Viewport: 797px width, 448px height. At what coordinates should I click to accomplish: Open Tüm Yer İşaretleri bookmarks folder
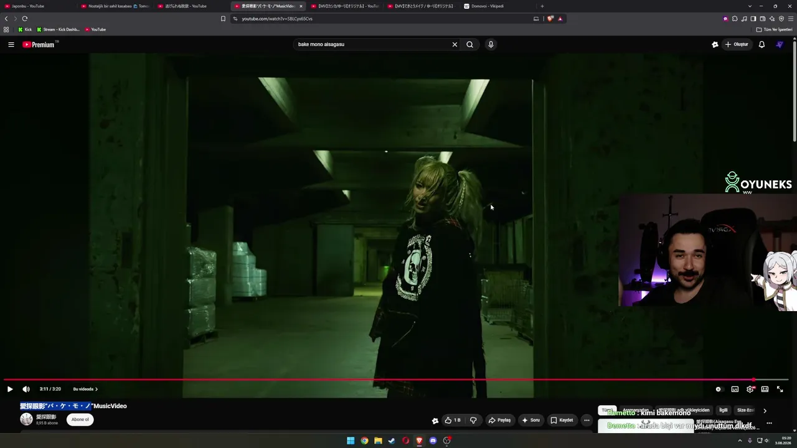pyautogui.click(x=774, y=29)
